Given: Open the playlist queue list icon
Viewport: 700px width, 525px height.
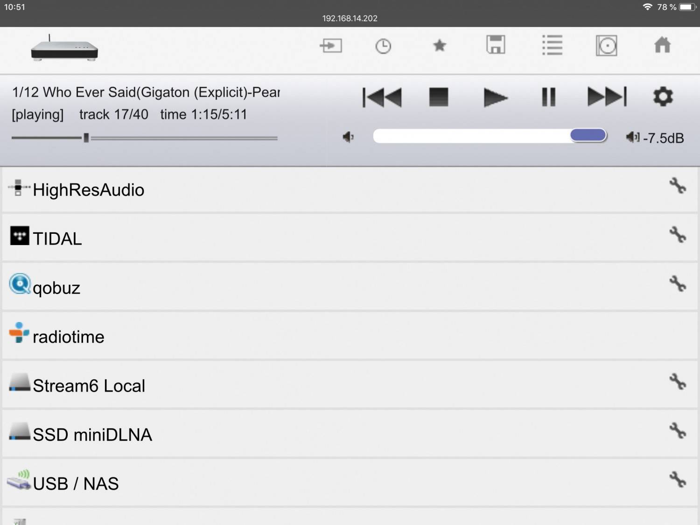Looking at the screenshot, I should pos(552,45).
